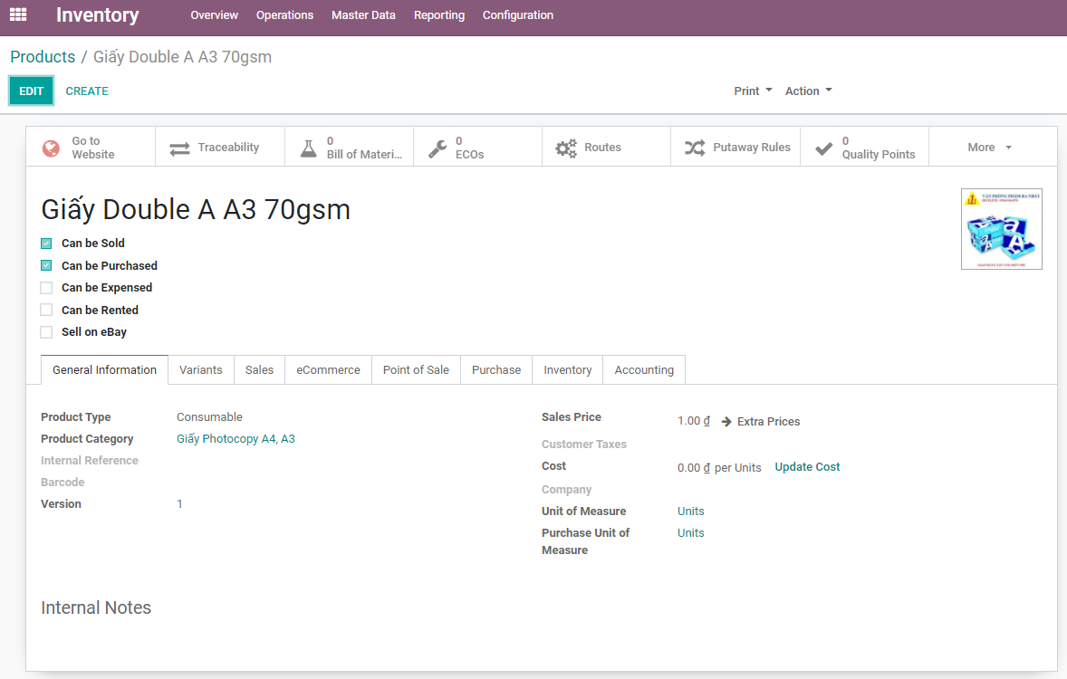Click the CREATE button
Image resolution: width=1067 pixels, height=679 pixels.
[x=87, y=91]
